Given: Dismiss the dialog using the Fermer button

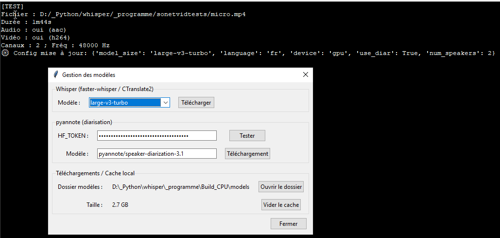Looking at the screenshot, I should click(x=288, y=224).
